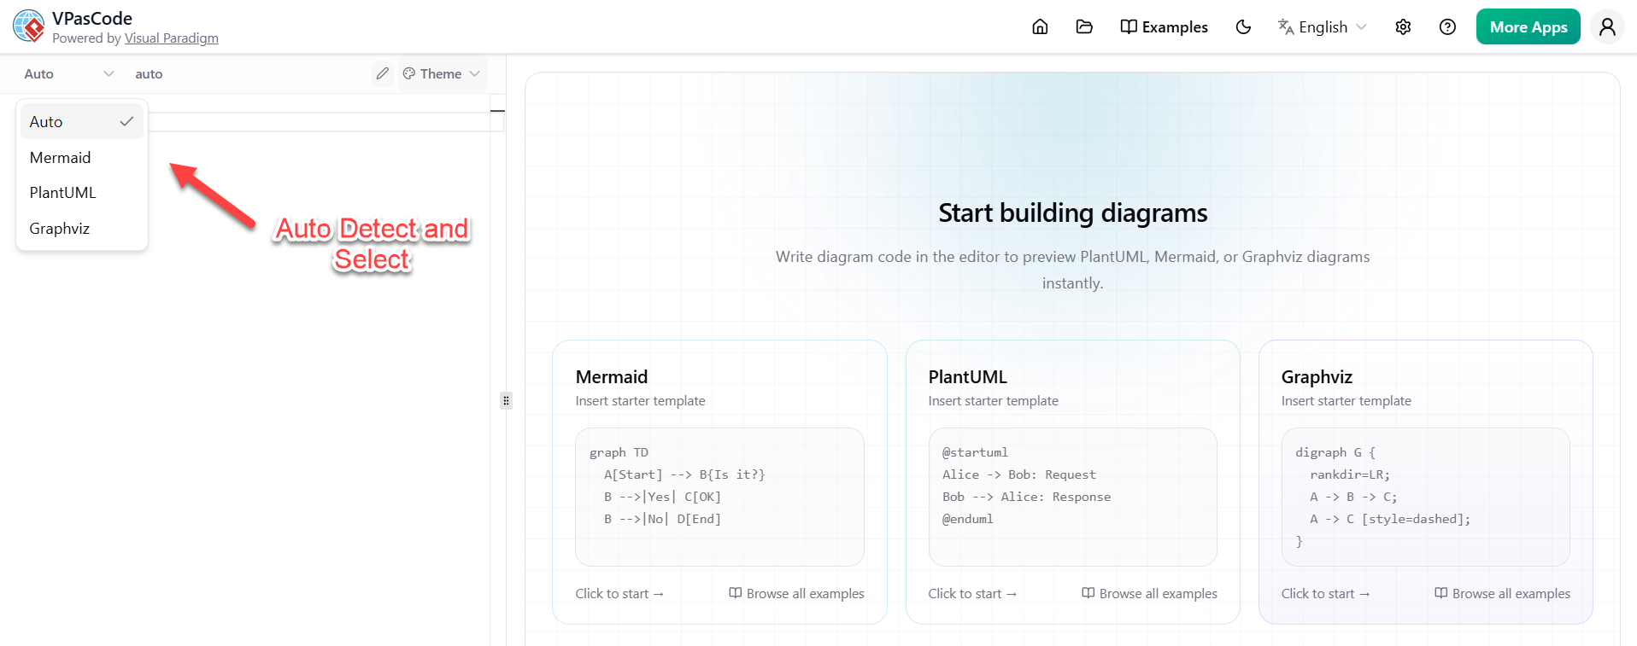Click the More Apps button
The width and height of the screenshot is (1637, 646).
point(1528,27)
